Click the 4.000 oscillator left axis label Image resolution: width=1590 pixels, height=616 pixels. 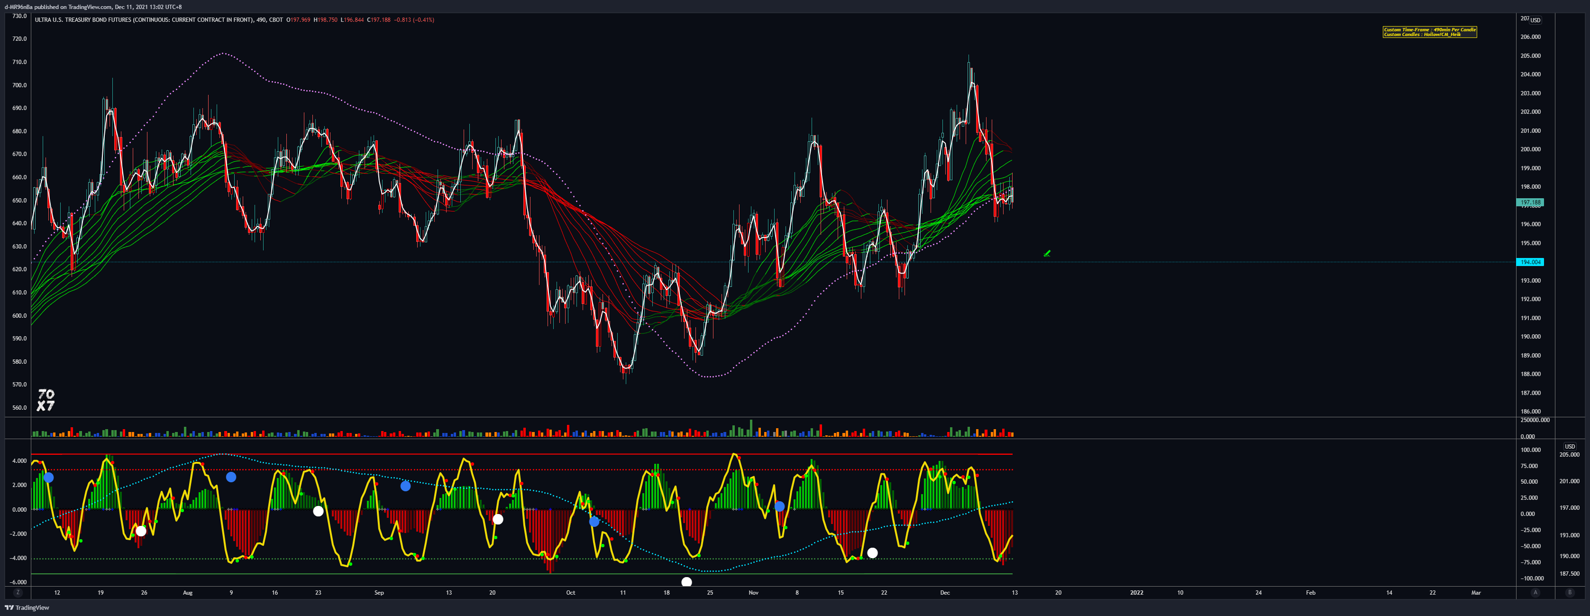coord(20,460)
